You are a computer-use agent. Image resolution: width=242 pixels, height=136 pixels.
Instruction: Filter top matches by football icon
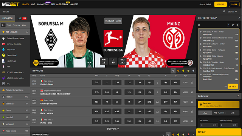coord(173,71)
